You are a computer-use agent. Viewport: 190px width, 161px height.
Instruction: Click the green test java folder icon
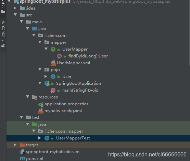coord(35,124)
